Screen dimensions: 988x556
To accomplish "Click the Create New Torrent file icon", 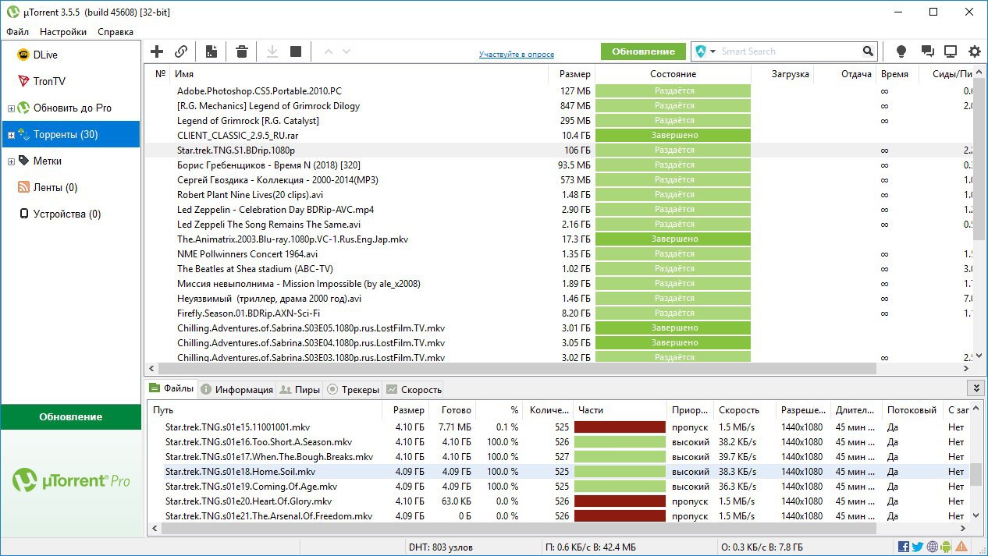I will (x=211, y=51).
